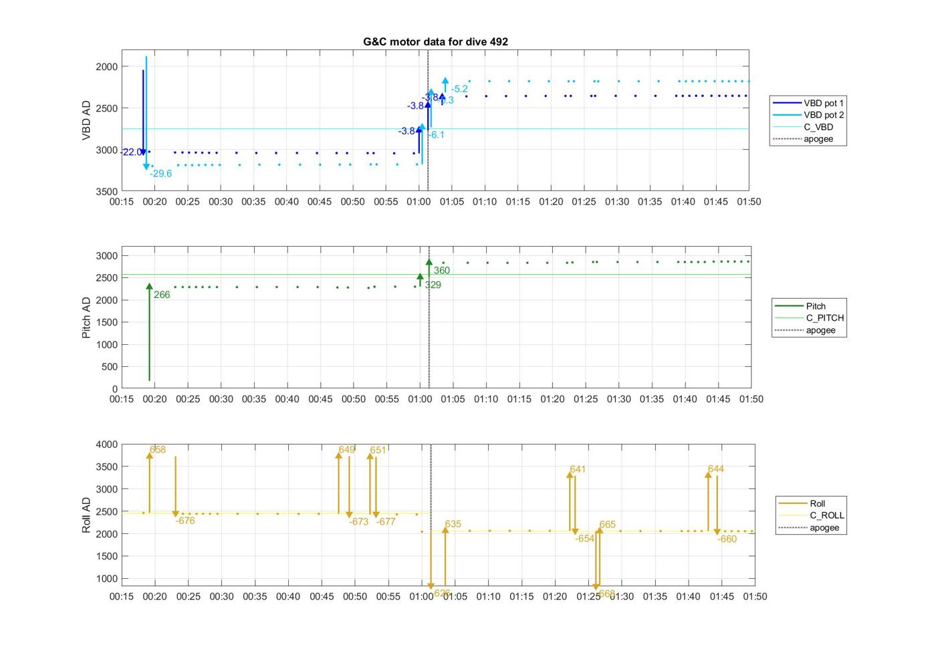Select 'Pitch' legend entry
The height and width of the screenshot is (659, 936).
pos(800,306)
